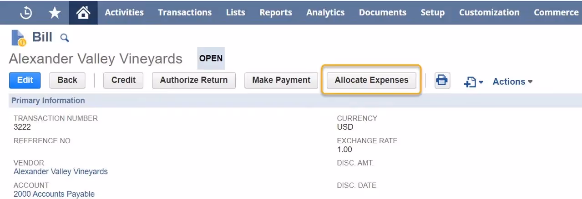The image size is (582, 199).
Task: Click the OPEN status badge
Action: (211, 58)
